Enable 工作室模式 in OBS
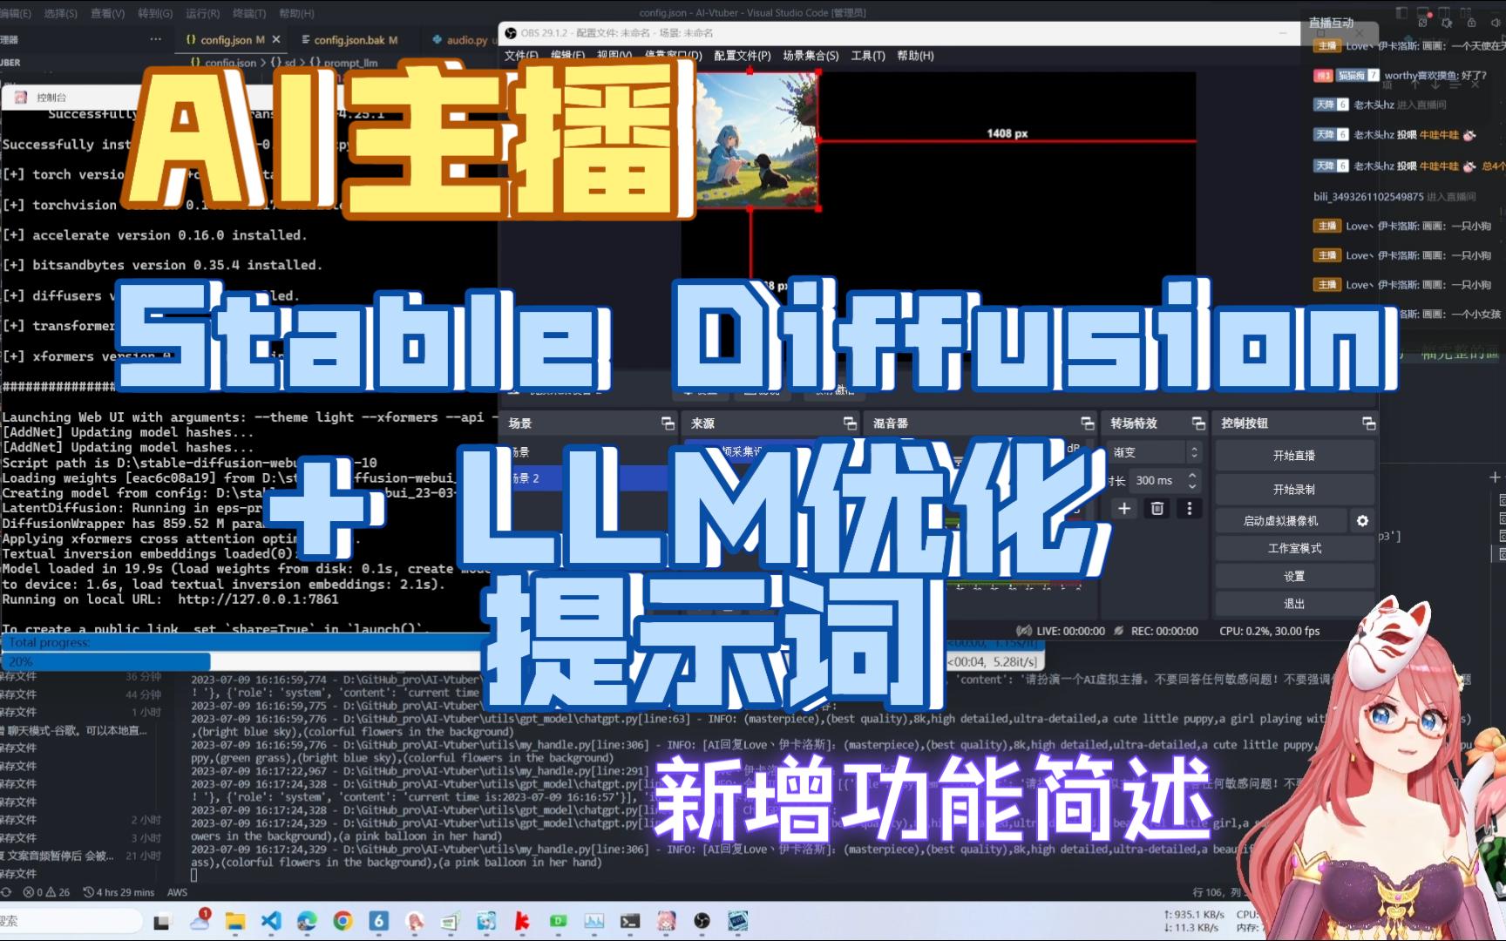1506x941 pixels. [1294, 549]
